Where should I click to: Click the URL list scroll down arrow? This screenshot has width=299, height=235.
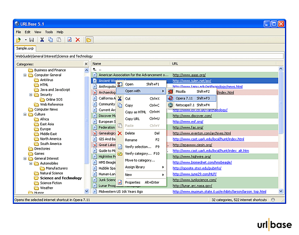[281, 191]
